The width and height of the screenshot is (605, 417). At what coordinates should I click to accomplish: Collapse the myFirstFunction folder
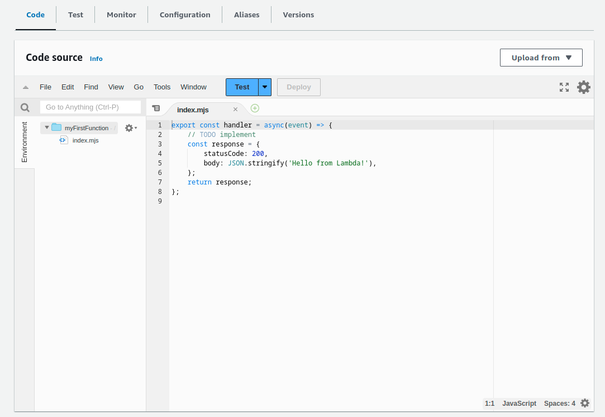click(x=47, y=127)
